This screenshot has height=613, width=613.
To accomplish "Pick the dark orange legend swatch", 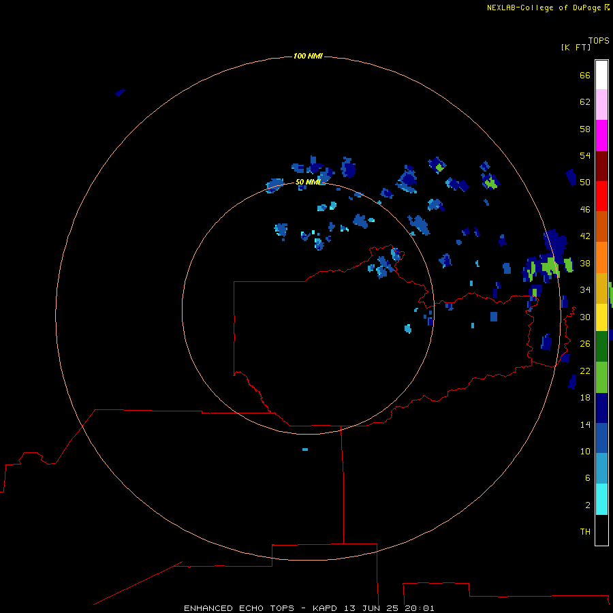I will coord(601,226).
